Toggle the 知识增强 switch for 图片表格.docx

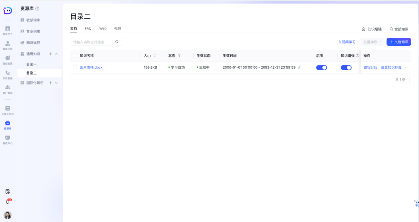pos(346,67)
